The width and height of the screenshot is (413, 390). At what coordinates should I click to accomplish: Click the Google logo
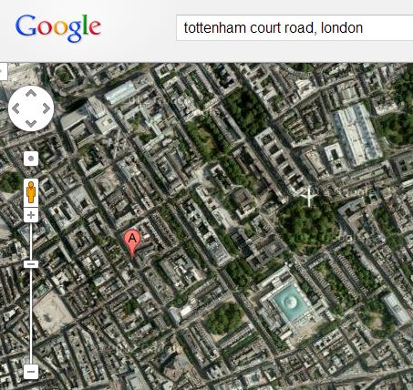(x=58, y=28)
